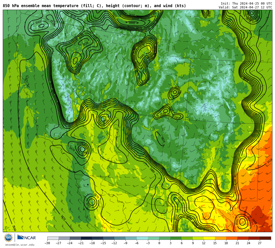This screenshot has width=275, height=248.
Task: Pick the light orange 15 to 18 swatch
Action: pos(221,238)
